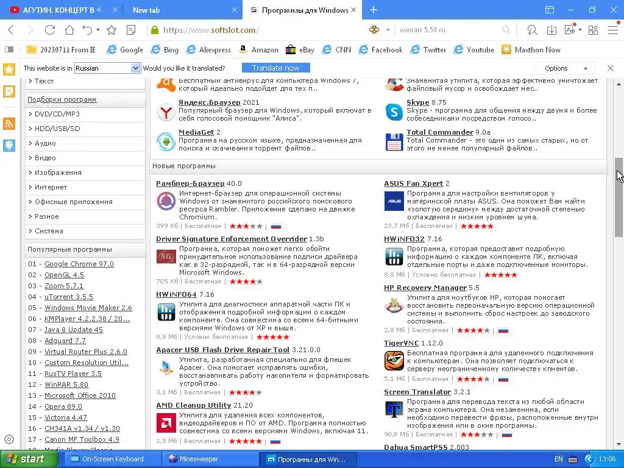This screenshot has height=468, width=624.
Task: Open the Apacer USB Flash Drive Repair Tool link
Action: pyautogui.click(x=222, y=349)
